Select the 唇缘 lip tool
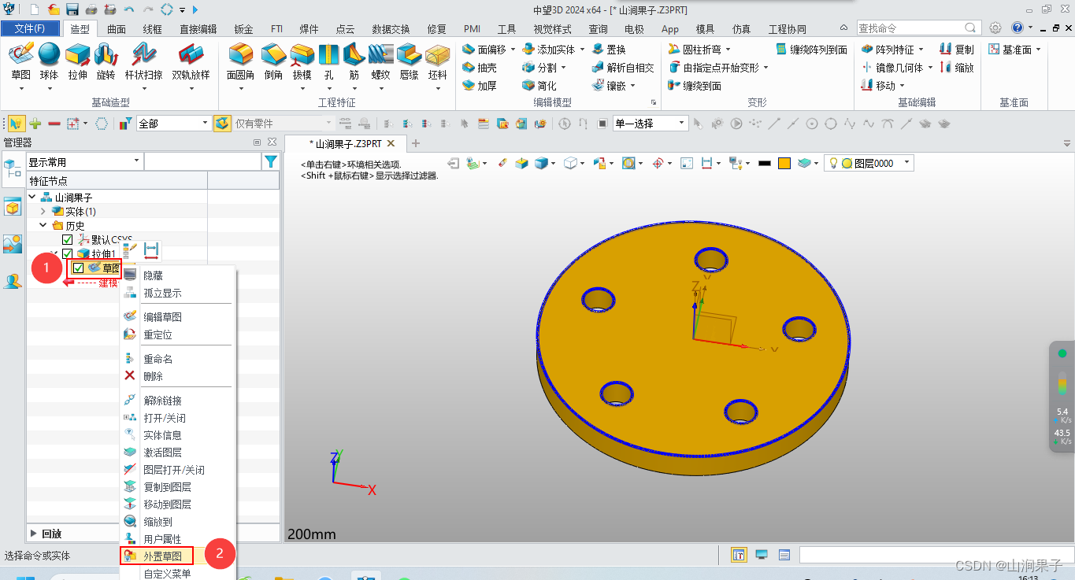This screenshot has width=1075, height=580. (x=409, y=61)
